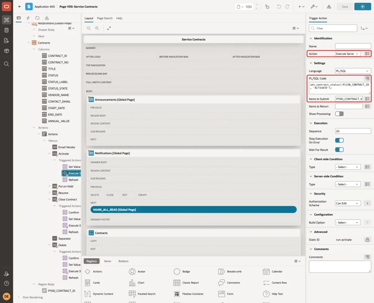The image size is (374, 303).
Task: Collapse the Identification section
Action: (310, 38)
